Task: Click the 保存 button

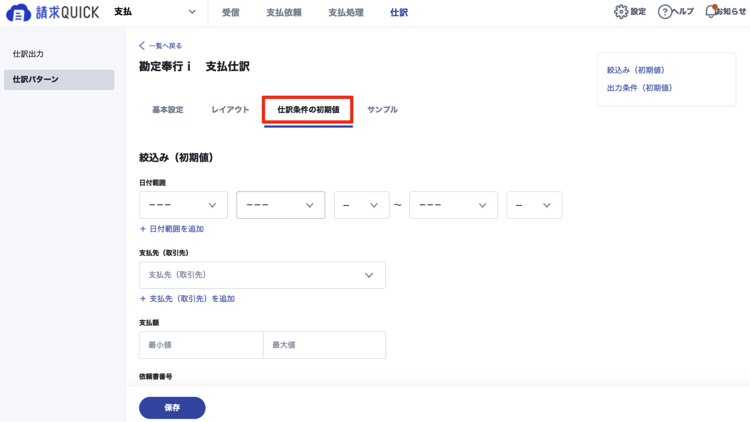Action: [x=172, y=408]
